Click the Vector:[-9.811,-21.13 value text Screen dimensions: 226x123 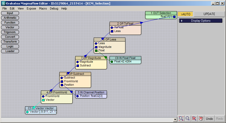(43, 112)
